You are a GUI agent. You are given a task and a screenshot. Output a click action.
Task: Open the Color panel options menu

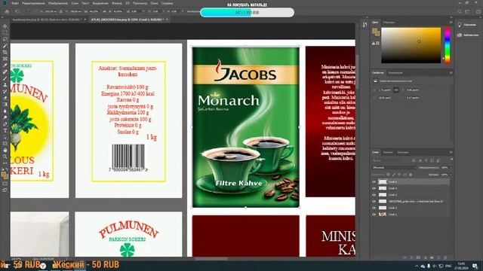451,23
